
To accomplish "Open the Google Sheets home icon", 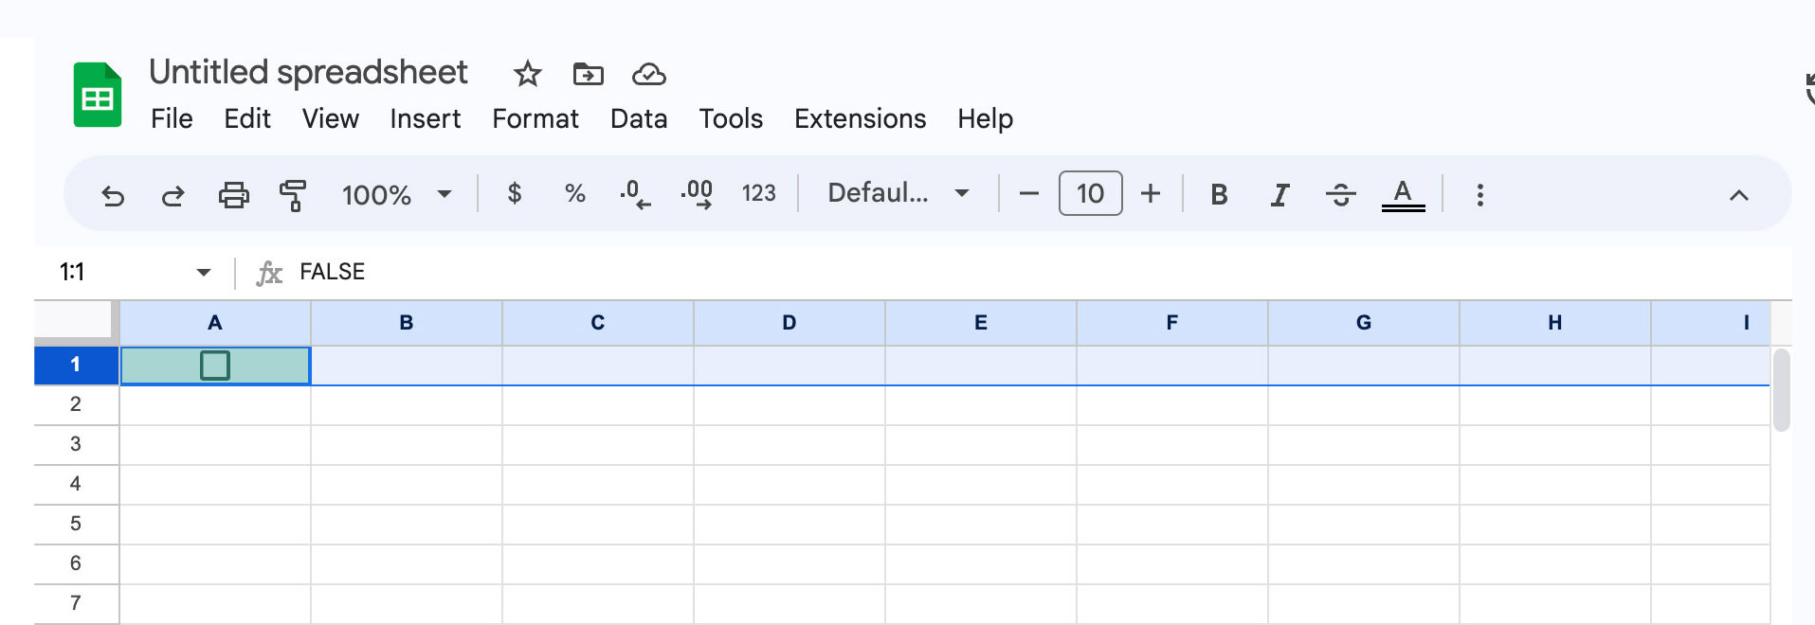I will pos(98,95).
